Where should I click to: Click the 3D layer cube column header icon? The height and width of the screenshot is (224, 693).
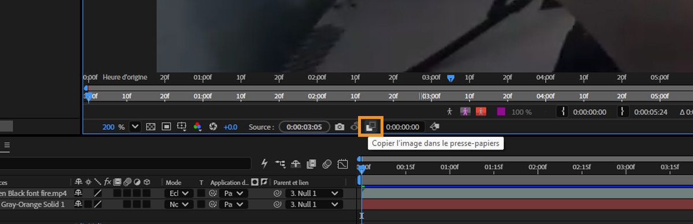(147, 182)
